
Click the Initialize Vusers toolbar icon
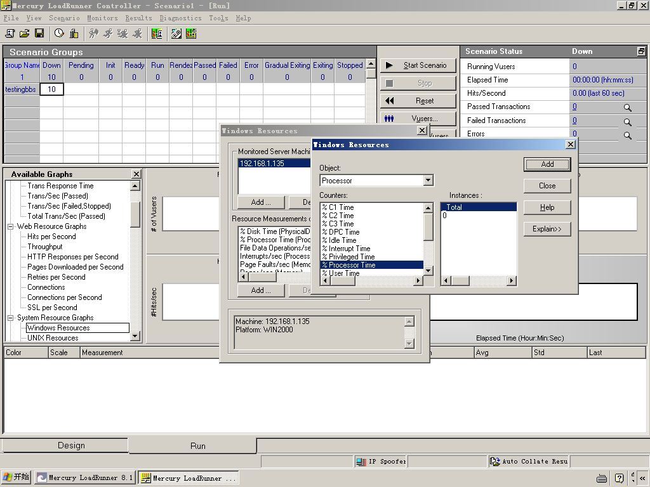94,34
